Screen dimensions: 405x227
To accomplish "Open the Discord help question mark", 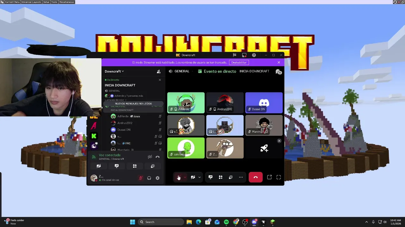I will tap(254, 55).
